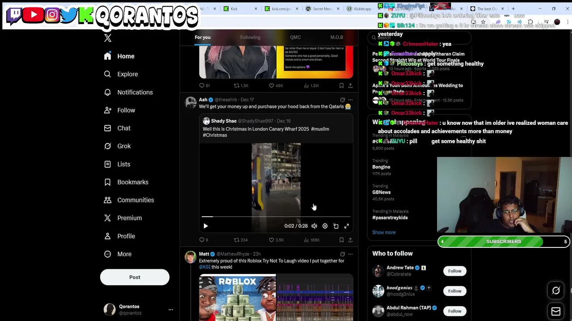Repost the top tweet with 1.3K reposts
The image size is (572, 321).
pos(241,86)
